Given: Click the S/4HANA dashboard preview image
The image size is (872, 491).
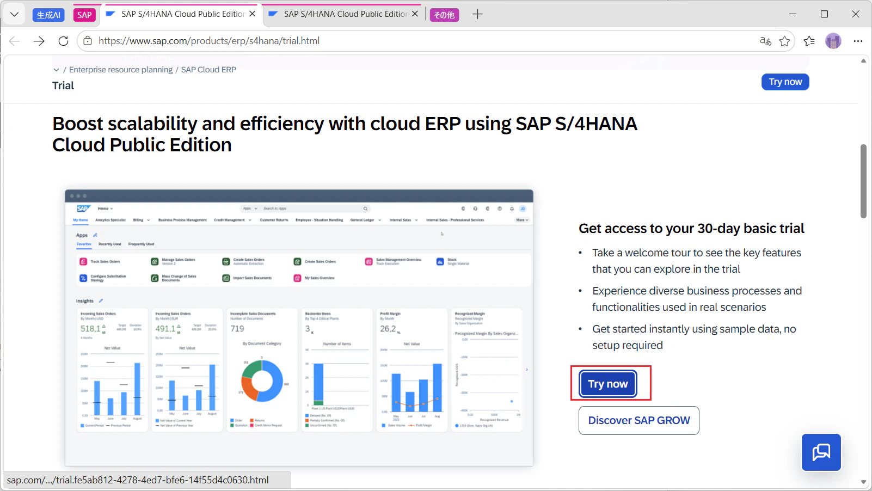Looking at the screenshot, I should pos(299,328).
